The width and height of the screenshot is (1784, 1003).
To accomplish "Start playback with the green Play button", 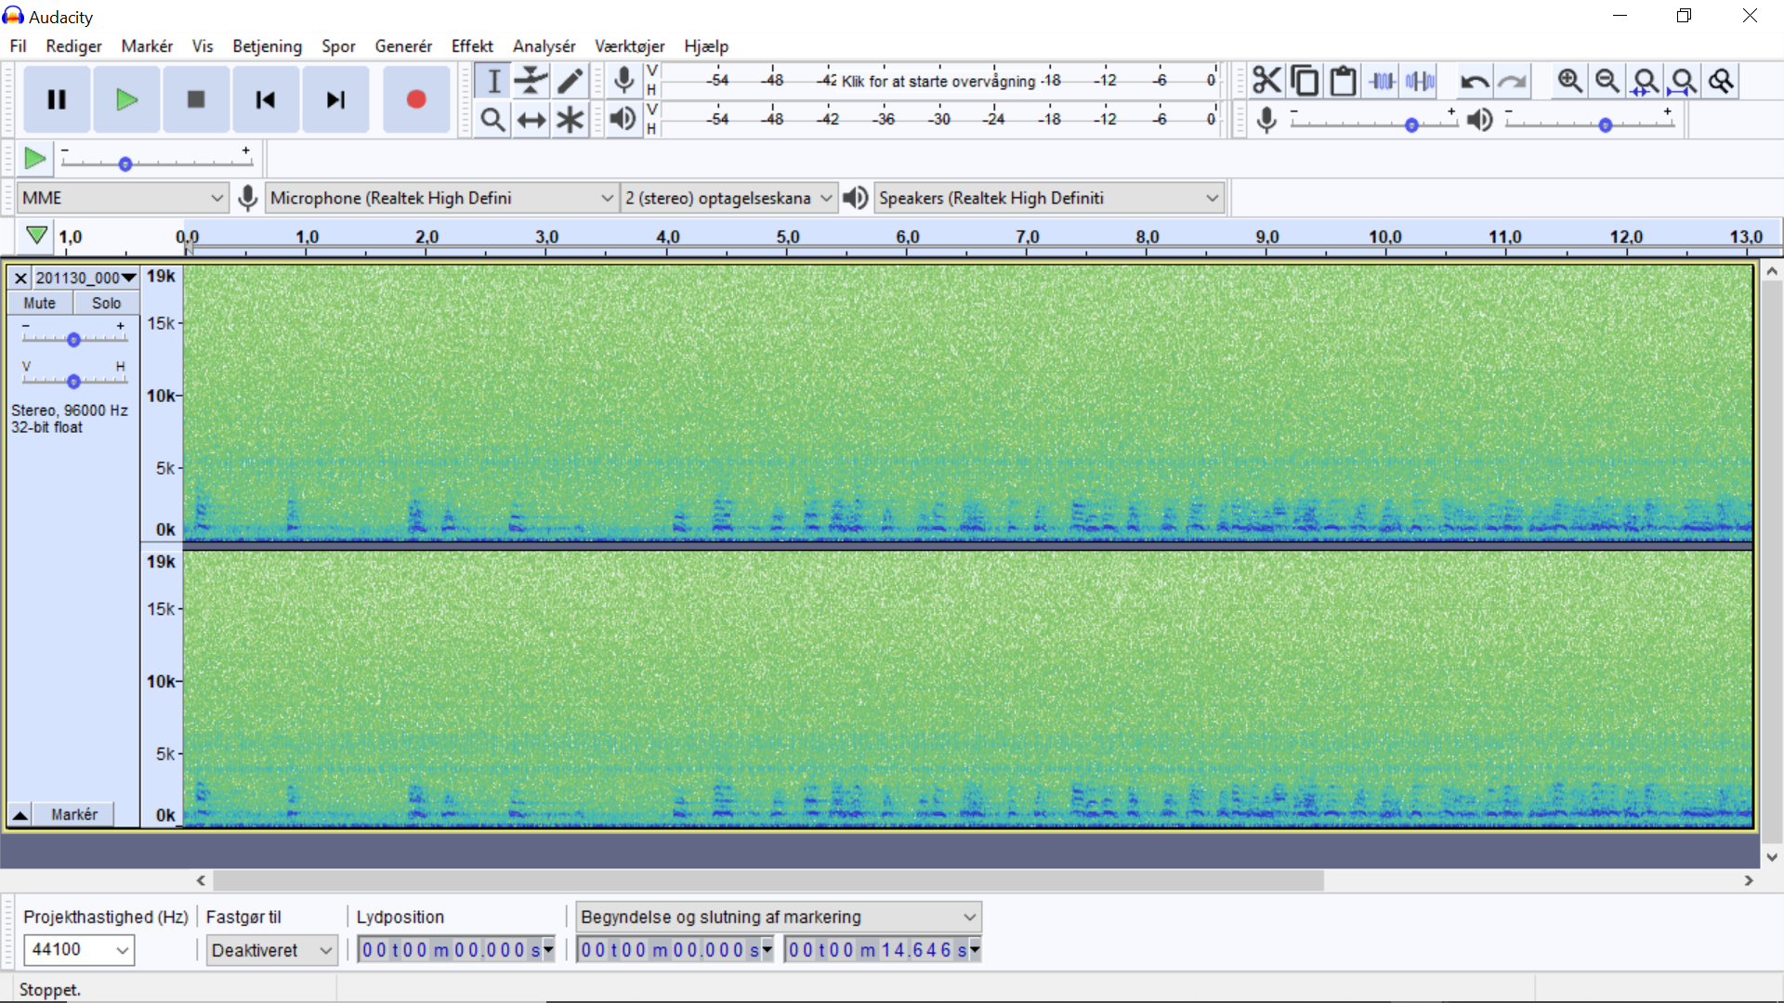I will pos(126,99).
